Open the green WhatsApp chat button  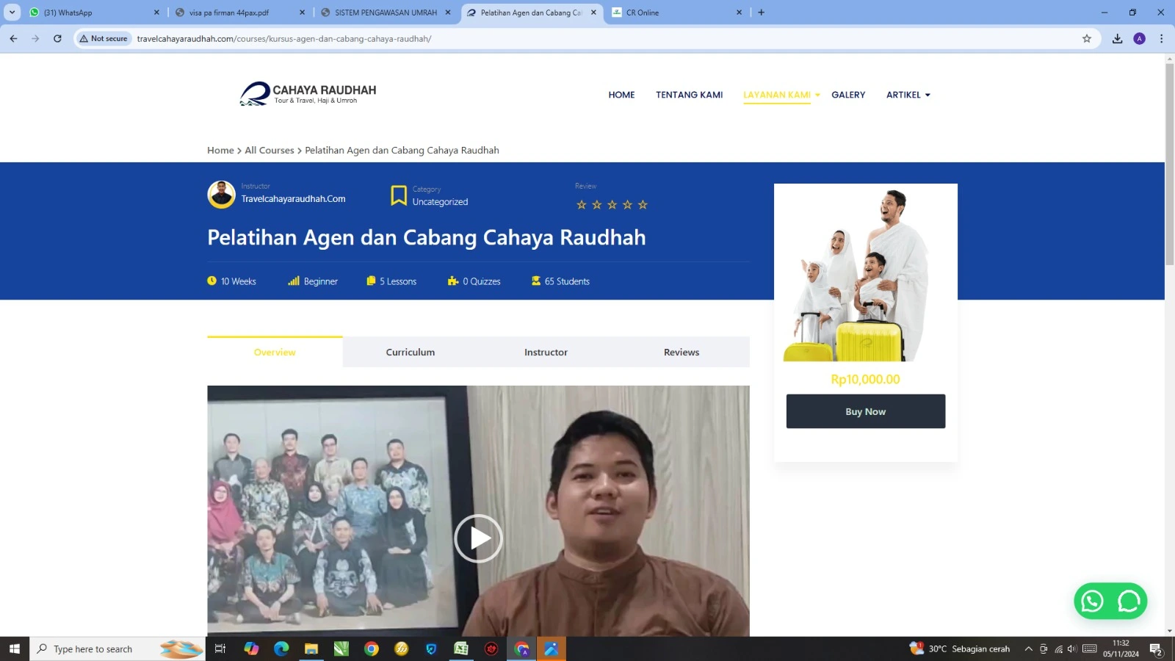coord(1092,602)
